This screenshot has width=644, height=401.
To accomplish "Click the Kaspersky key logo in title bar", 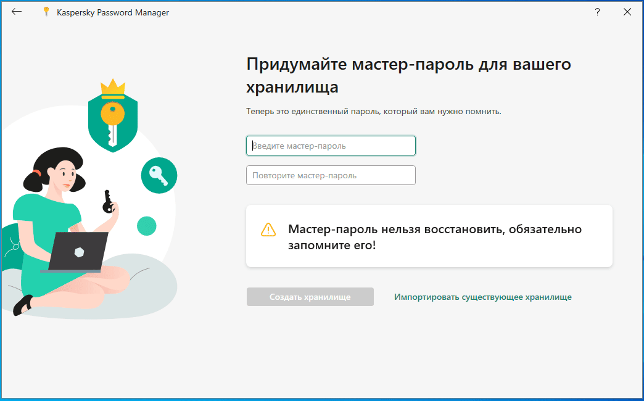I will point(46,12).
